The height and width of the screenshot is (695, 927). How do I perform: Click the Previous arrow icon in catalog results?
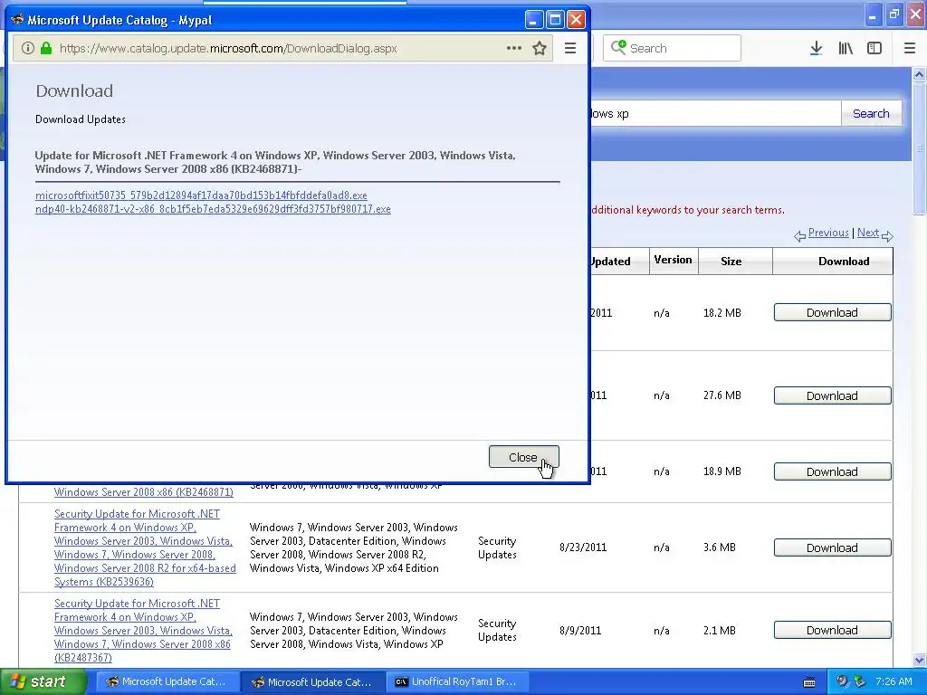(800, 236)
